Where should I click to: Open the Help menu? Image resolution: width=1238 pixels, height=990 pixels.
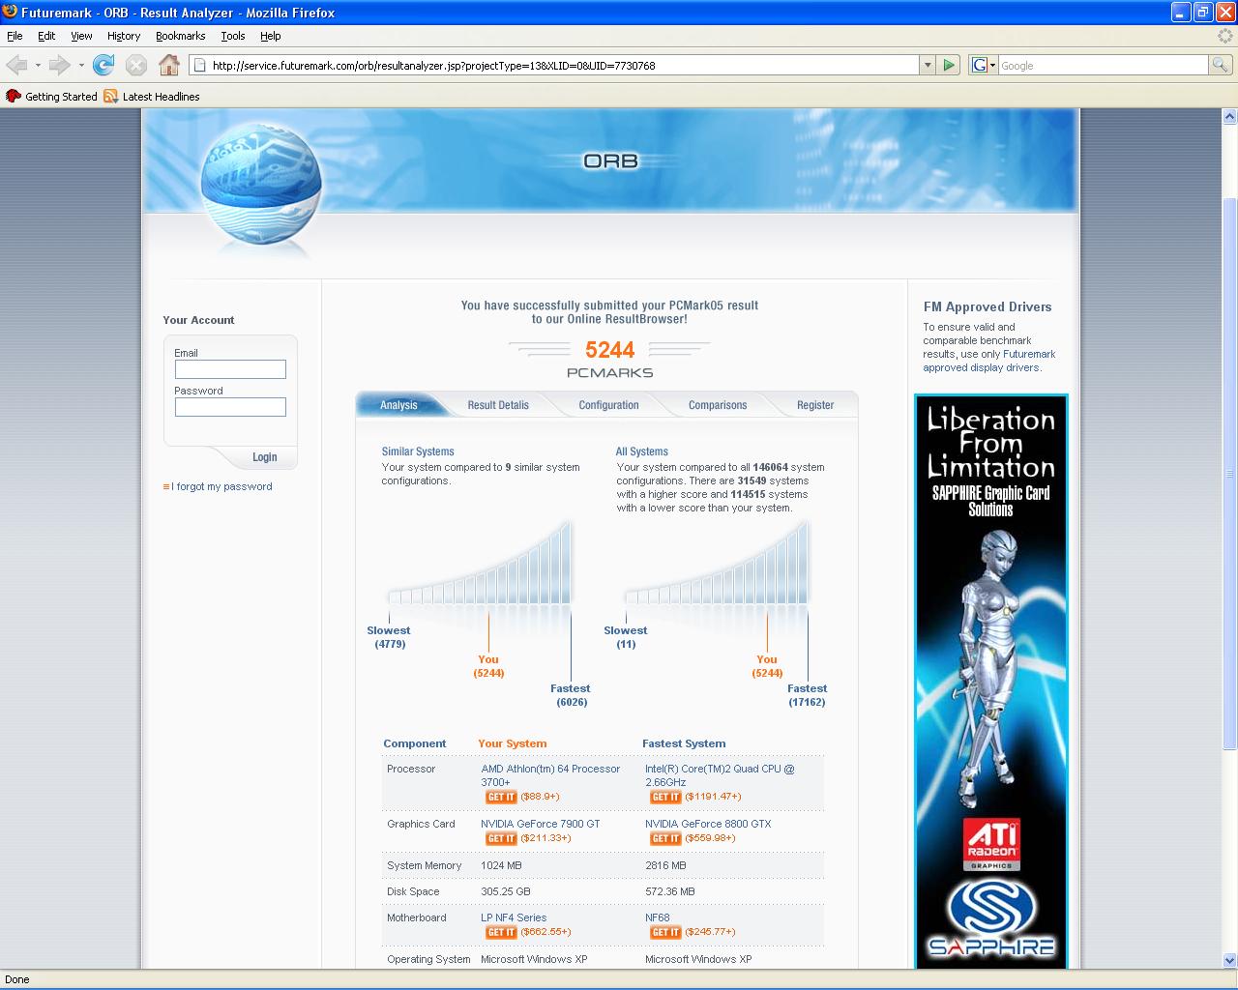[271, 36]
